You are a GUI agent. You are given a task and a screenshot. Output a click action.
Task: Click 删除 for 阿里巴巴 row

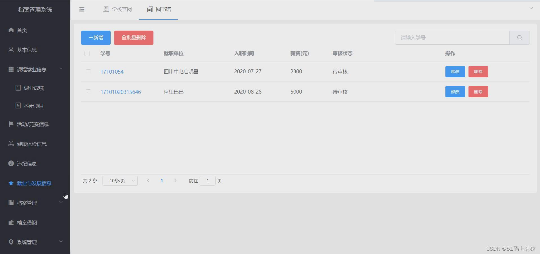point(478,92)
